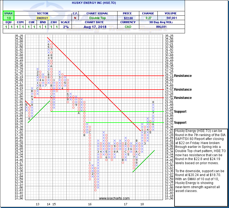Click the topmost Resistance label at 26.71
The height and width of the screenshot is (208, 229).
(x=183, y=76)
